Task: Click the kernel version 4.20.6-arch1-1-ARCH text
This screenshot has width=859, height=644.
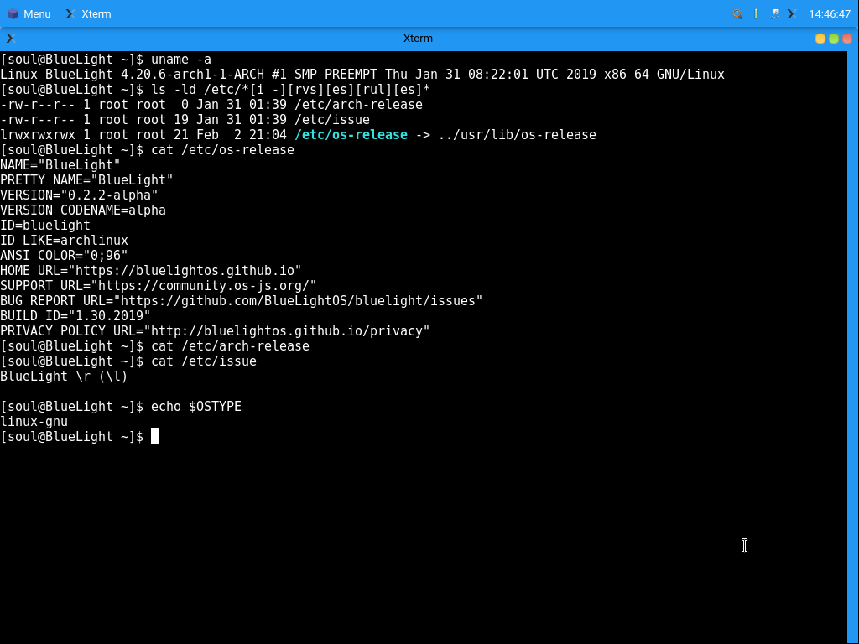Action: point(192,75)
